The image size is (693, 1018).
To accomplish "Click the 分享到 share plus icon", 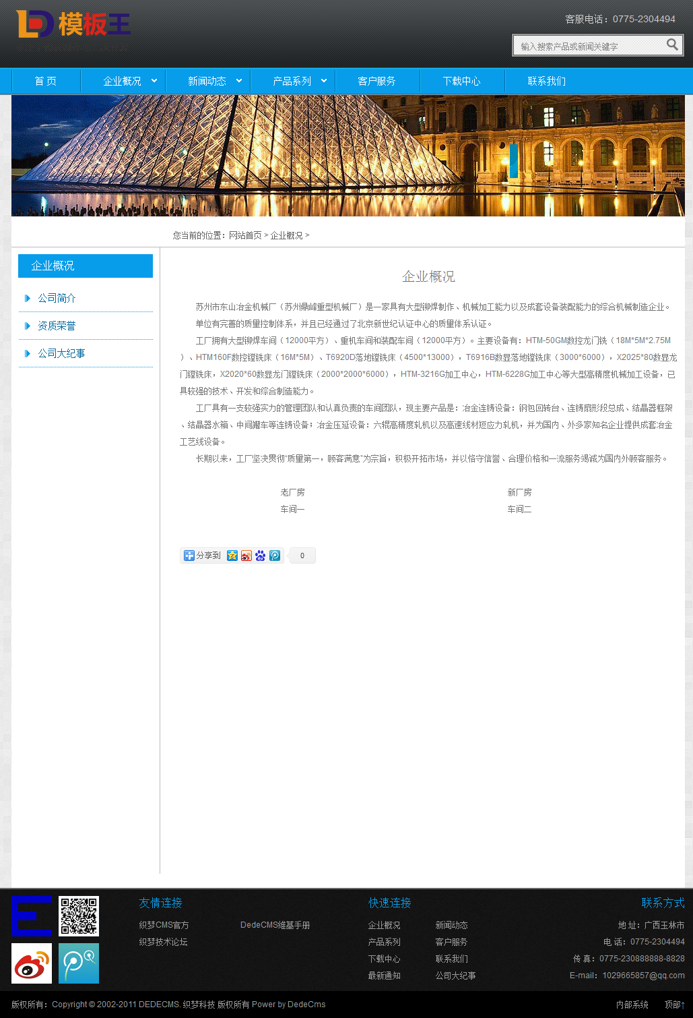I will pyautogui.click(x=189, y=556).
